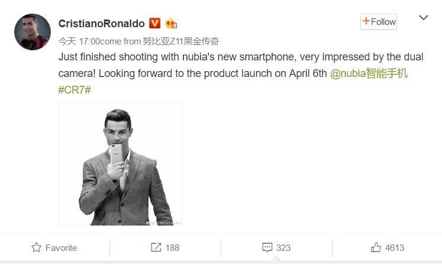Like the post with the thumbs-up icon
This screenshot has width=442, height=264.
point(376,247)
